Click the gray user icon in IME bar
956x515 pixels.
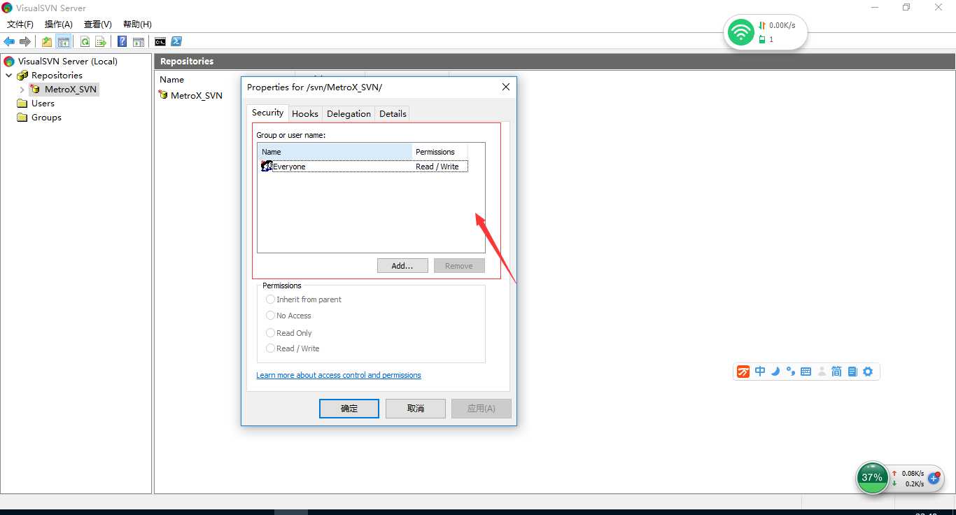[x=822, y=372]
